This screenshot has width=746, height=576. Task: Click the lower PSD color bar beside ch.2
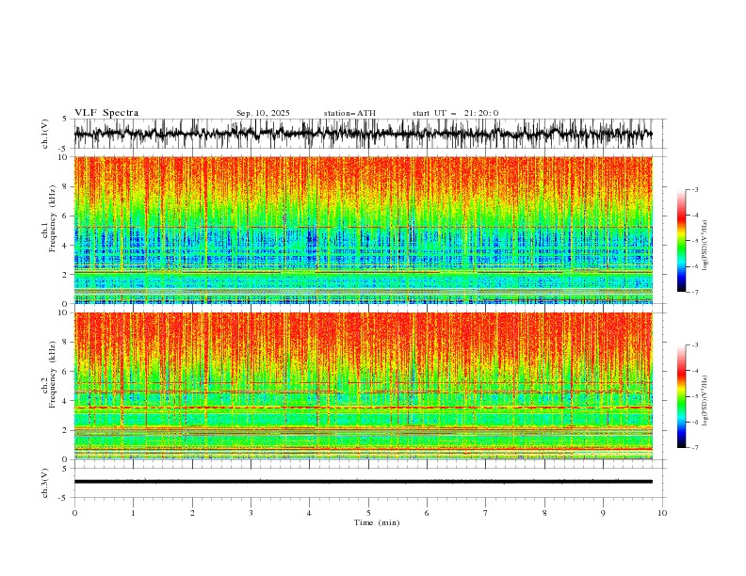coord(682,396)
